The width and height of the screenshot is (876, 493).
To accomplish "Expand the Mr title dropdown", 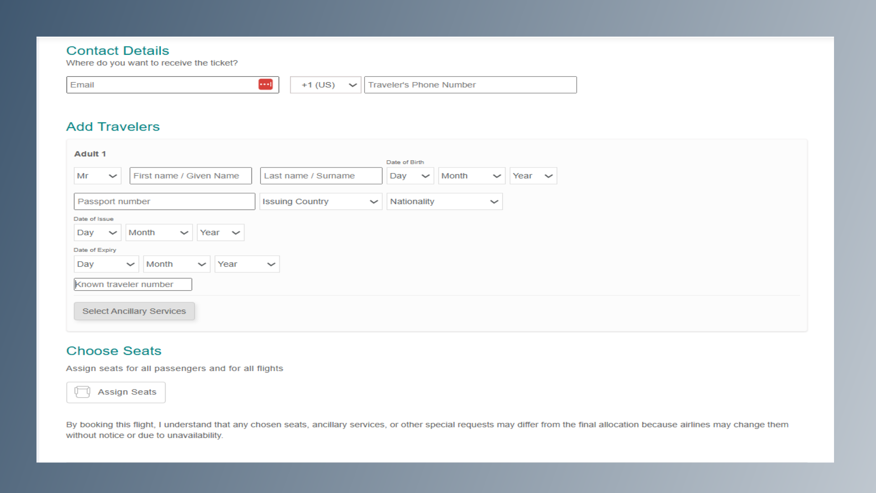I will coord(97,176).
